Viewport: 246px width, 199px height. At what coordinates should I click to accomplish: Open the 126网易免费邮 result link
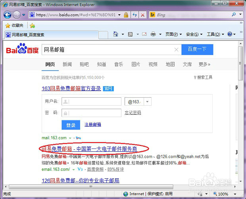[81, 180]
